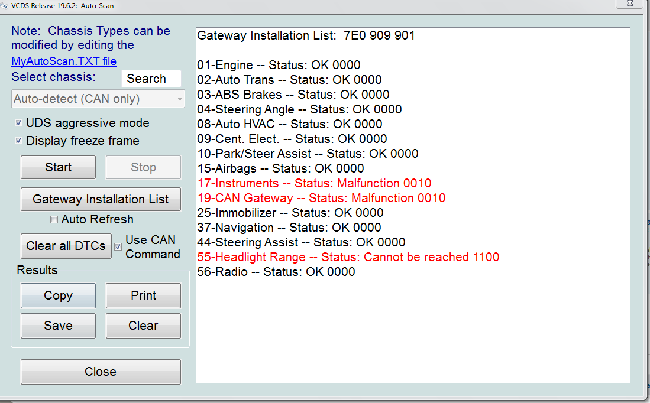The image size is (650, 403).
Task: Select the 15-Airbags status line
Action: click(x=281, y=168)
